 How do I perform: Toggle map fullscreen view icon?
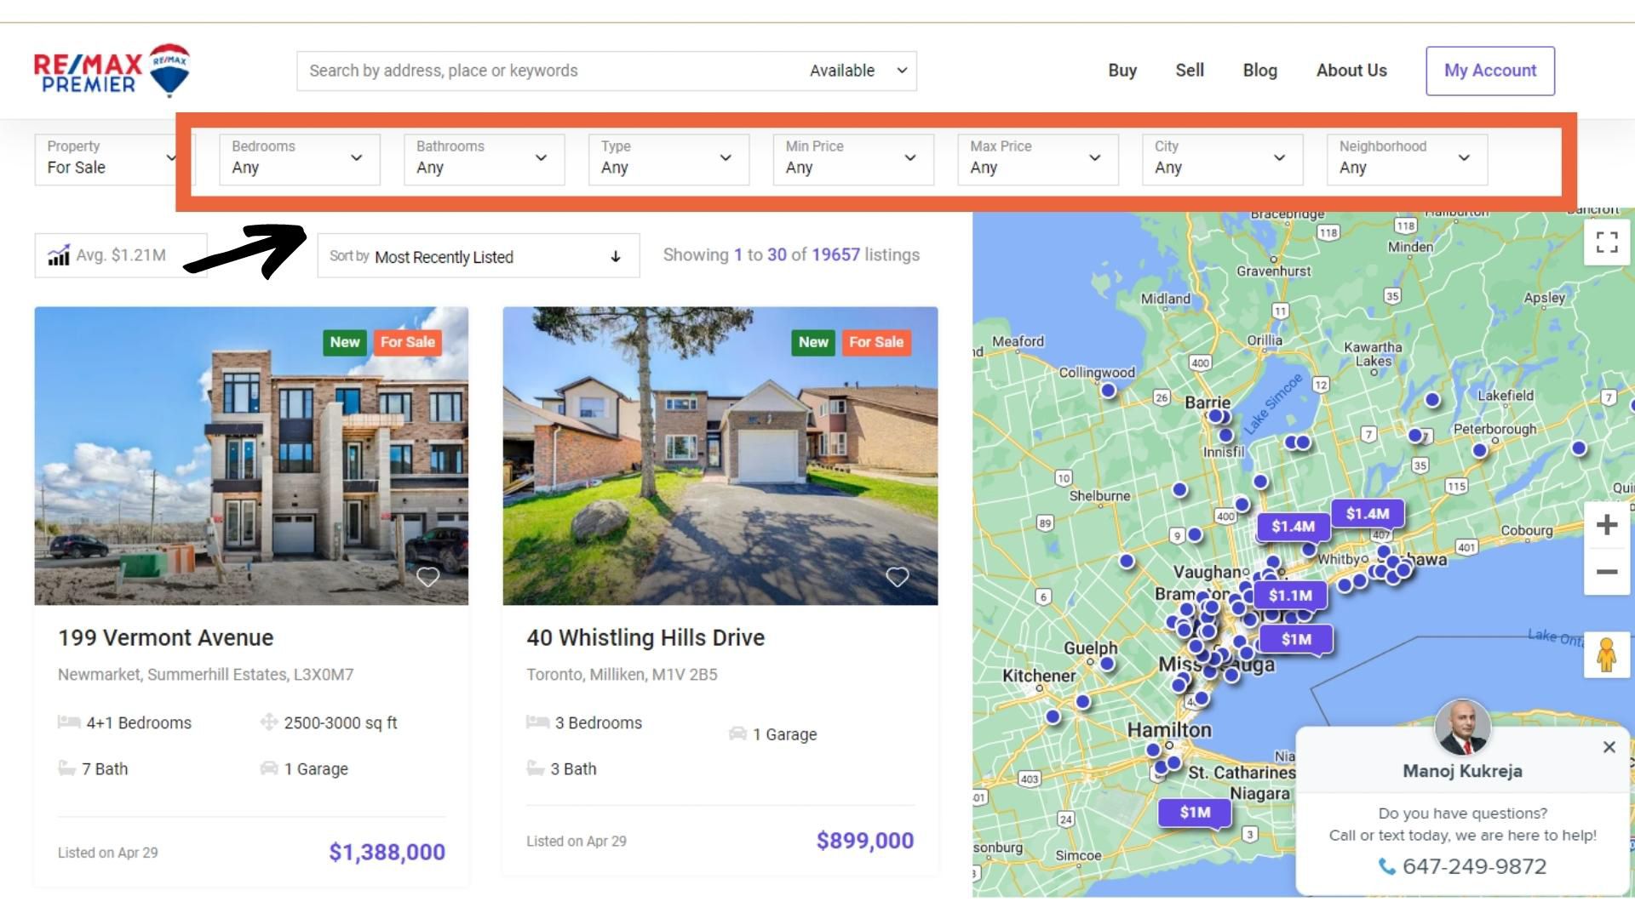tap(1607, 243)
